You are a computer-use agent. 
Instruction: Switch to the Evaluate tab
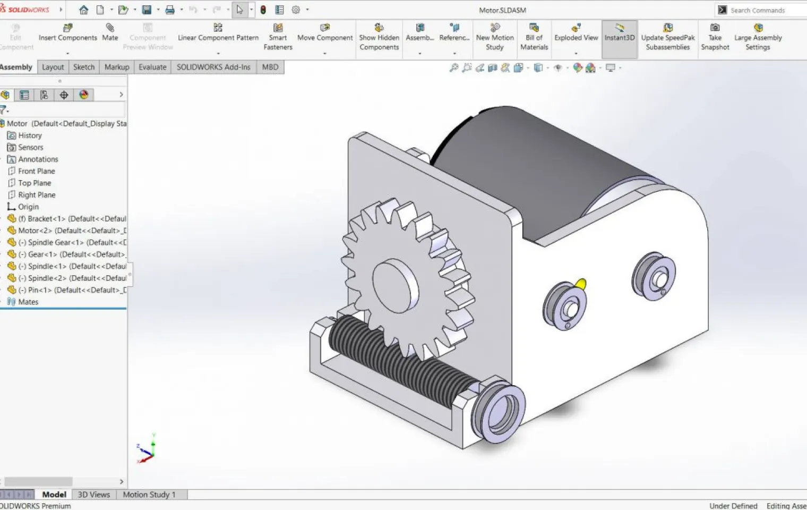click(x=152, y=67)
